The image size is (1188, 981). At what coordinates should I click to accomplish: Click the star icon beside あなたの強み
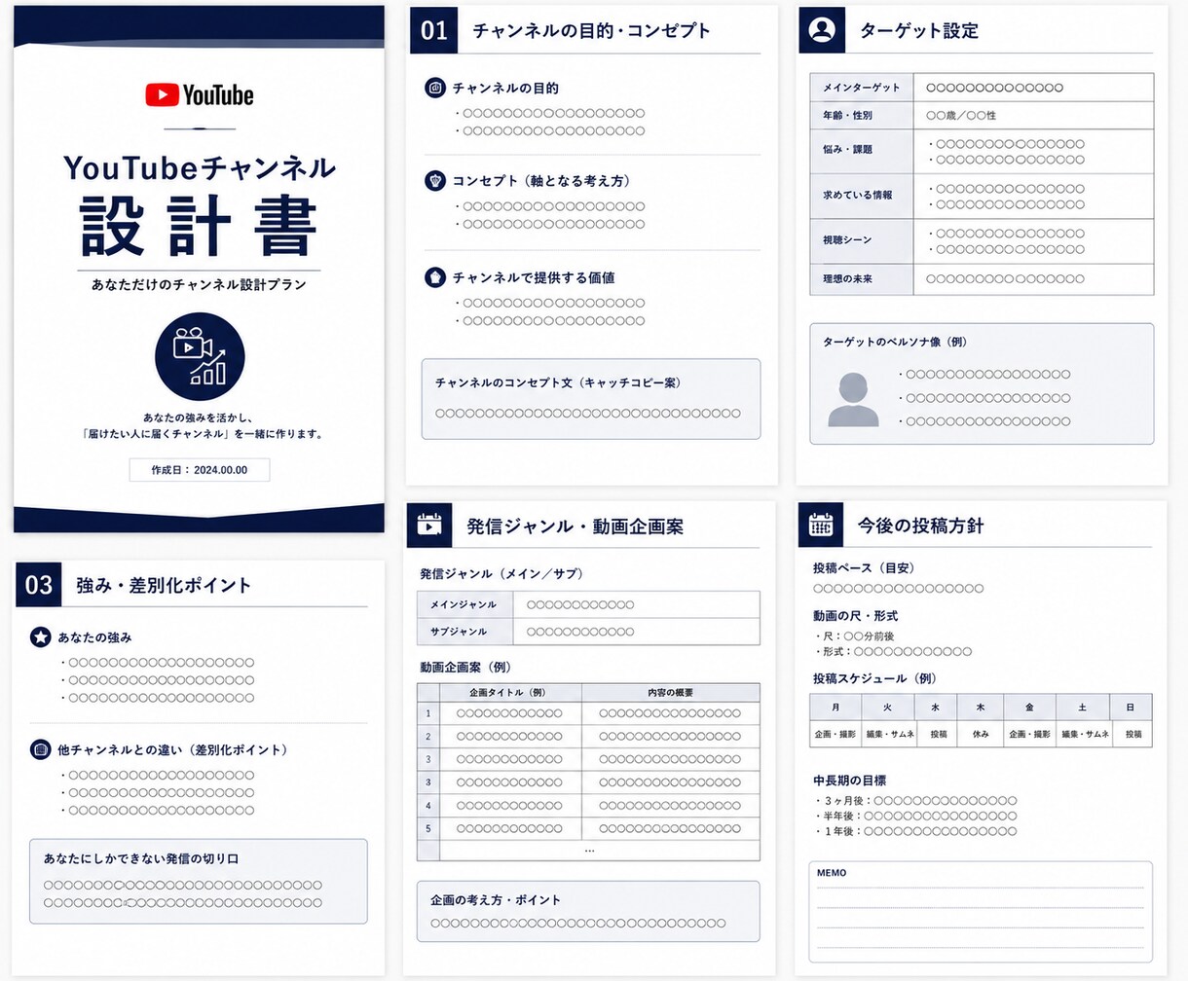(40, 637)
